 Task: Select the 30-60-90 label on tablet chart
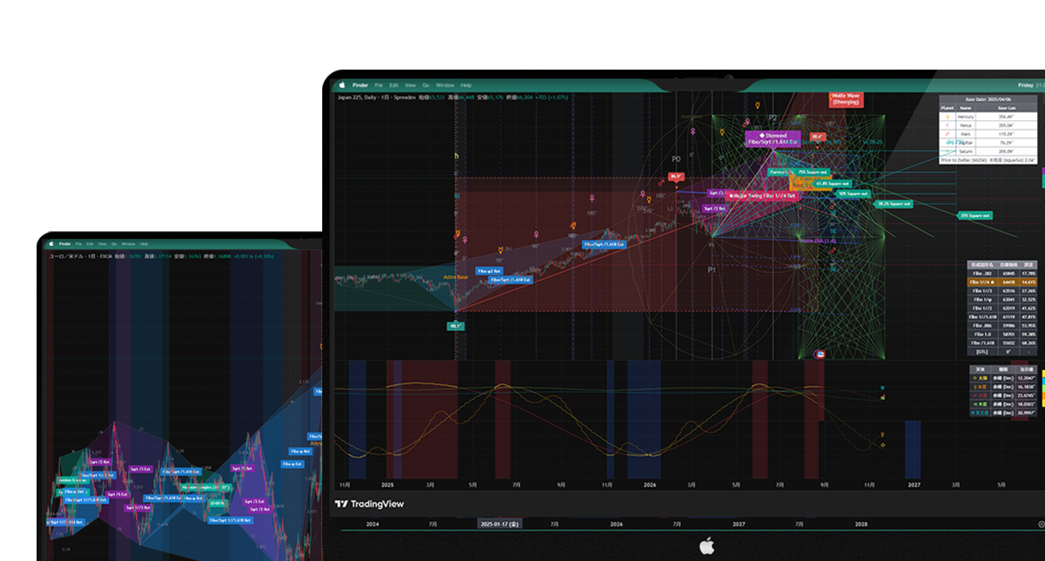point(218,503)
